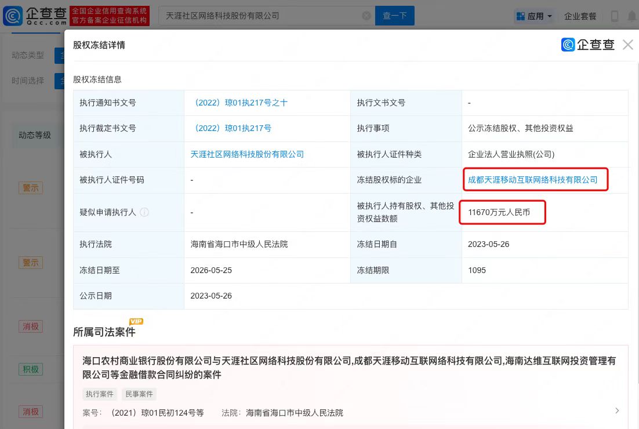Open link (2022)琼01执217号之十
Viewport: 639px width, 429px height.
[x=239, y=103]
